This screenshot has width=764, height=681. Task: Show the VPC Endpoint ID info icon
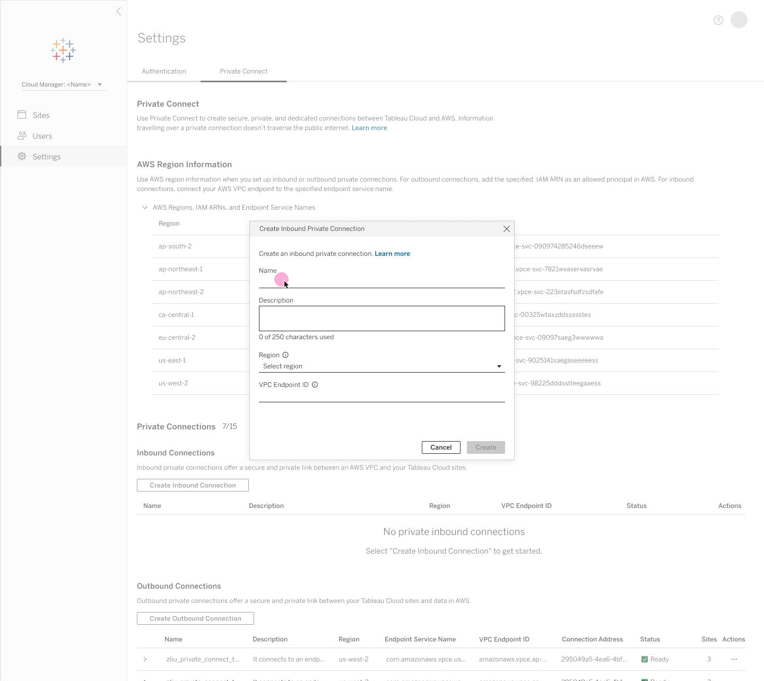pos(315,385)
